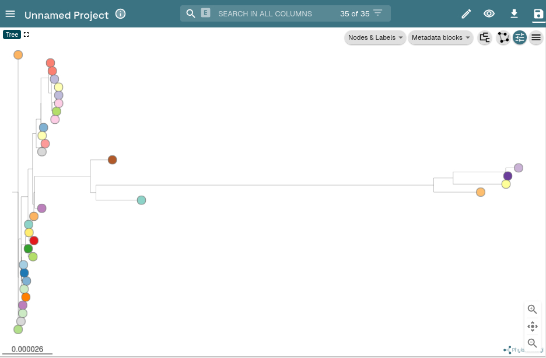The width and height of the screenshot is (546, 358).
Task: Open the search filter options icon
Action: pos(378,13)
